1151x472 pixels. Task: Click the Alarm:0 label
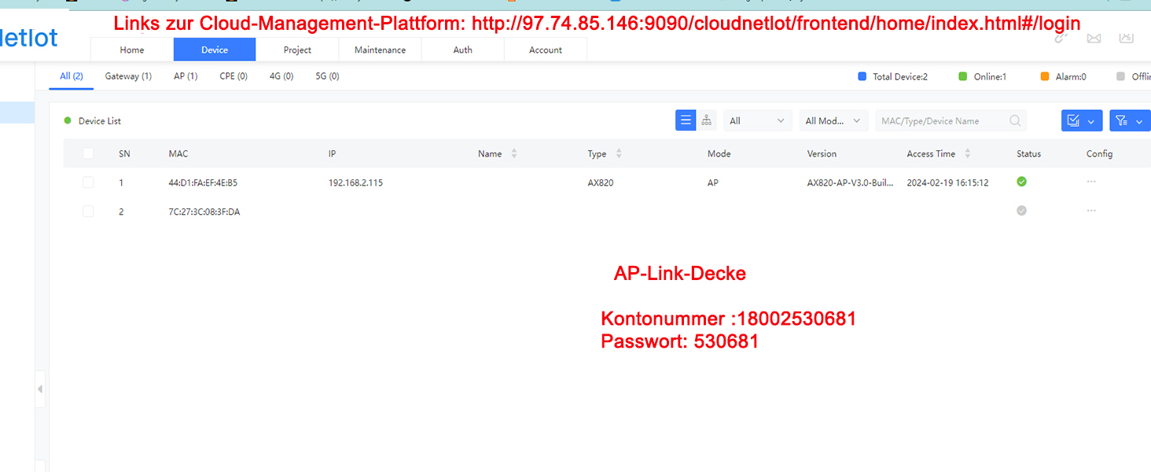click(x=1071, y=77)
